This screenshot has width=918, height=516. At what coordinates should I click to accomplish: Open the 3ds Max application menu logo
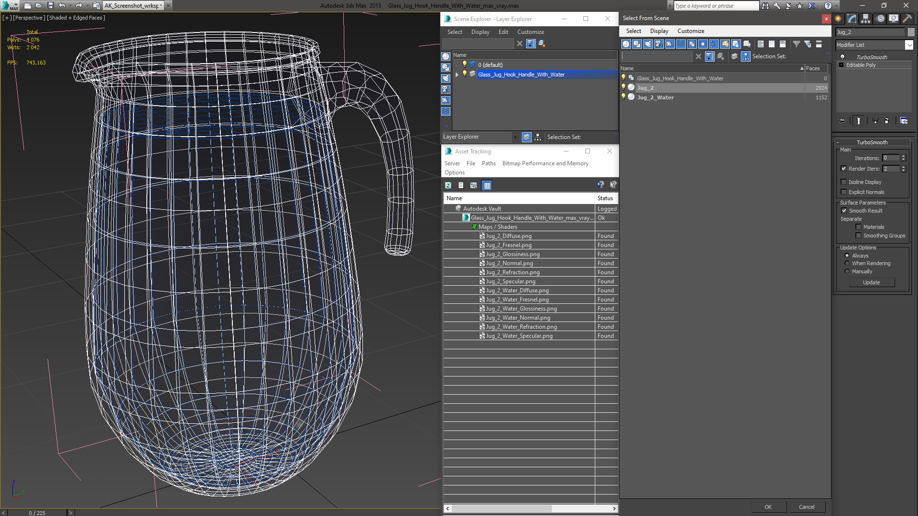(x=10, y=6)
